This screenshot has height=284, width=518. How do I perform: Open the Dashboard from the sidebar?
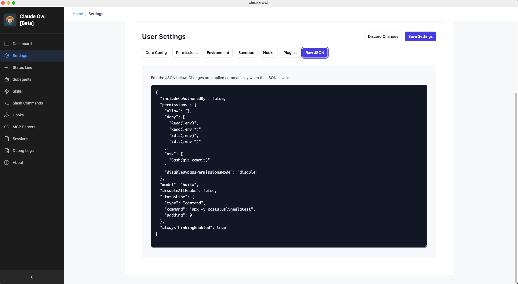22,44
